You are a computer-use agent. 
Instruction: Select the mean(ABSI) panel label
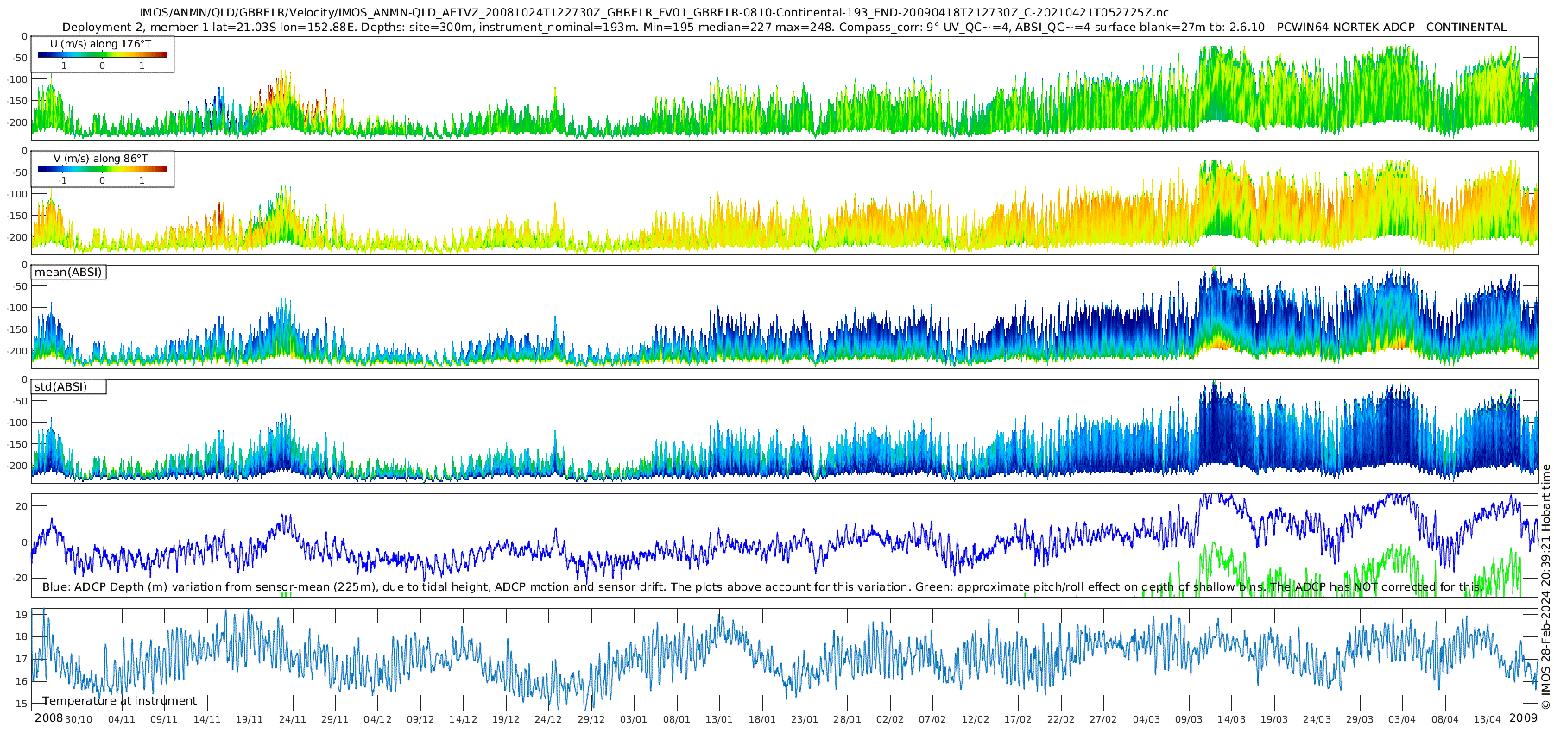68,272
